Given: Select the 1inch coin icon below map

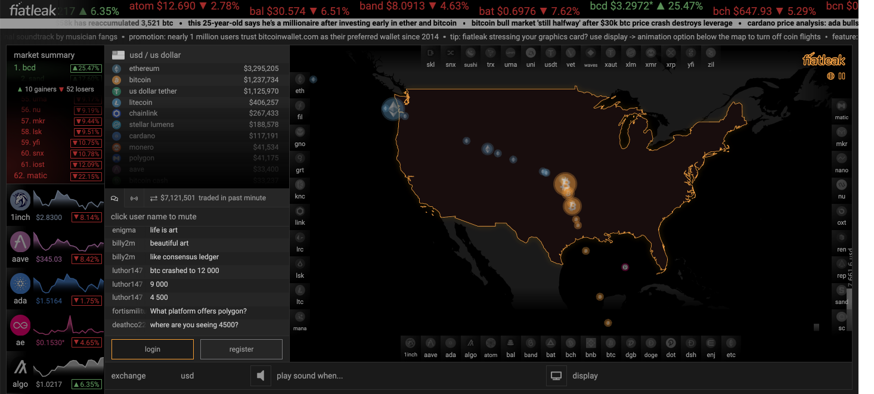Looking at the screenshot, I should (411, 343).
